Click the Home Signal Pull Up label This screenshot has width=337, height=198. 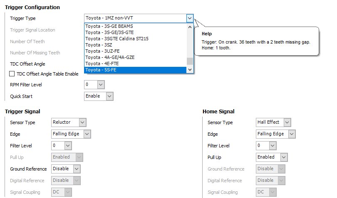(x=214, y=157)
